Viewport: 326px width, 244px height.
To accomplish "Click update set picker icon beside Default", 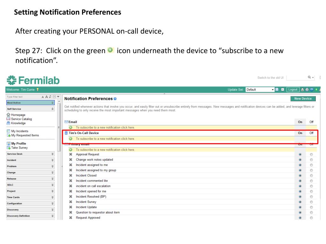I will [x=277, y=89].
